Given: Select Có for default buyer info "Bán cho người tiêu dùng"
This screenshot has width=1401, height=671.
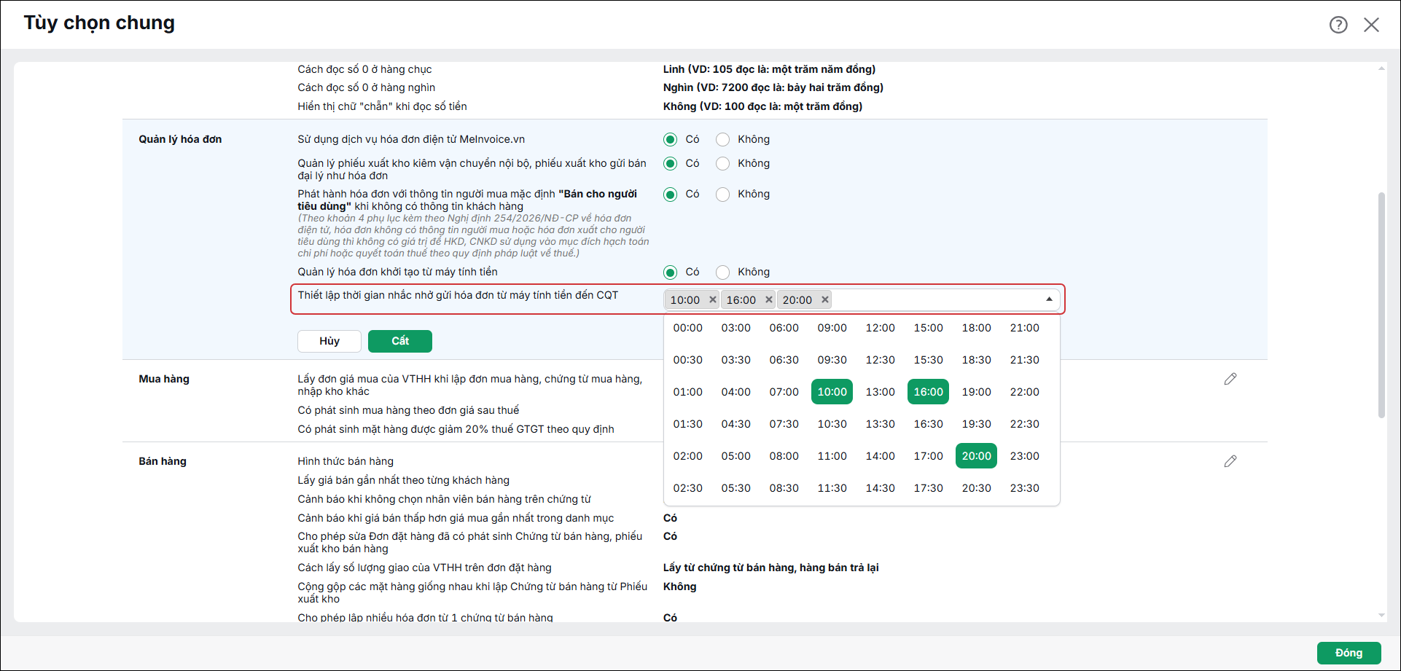Looking at the screenshot, I should coord(670,194).
